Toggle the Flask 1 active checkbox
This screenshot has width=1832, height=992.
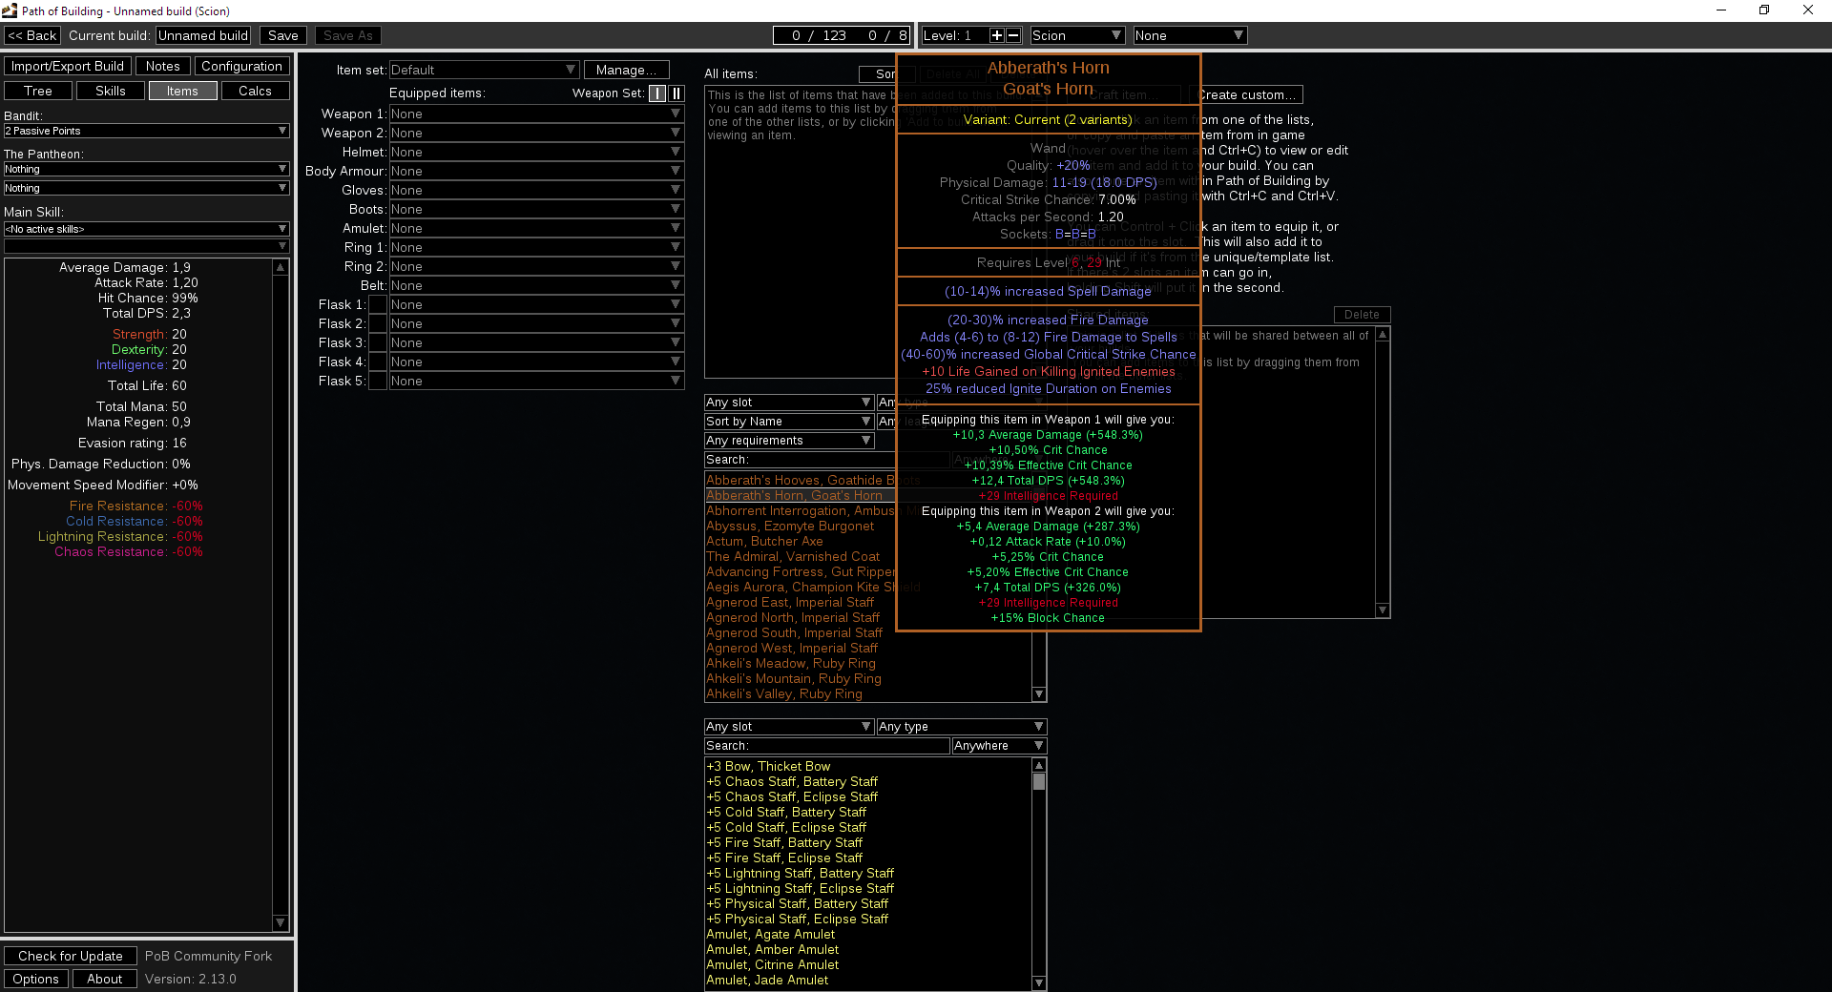tap(378, 304)
